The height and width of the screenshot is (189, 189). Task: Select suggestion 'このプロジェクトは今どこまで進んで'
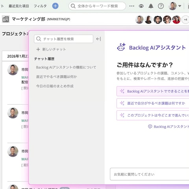click(153, 115)
